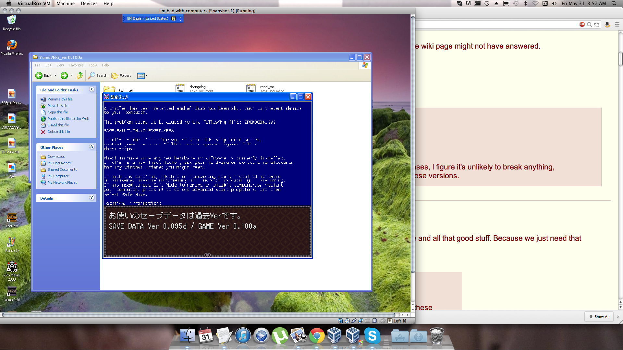The width and height of the screenshot is (623, 350).
Task: Launch the Yume 2kki desktop shortcut
Action: (12, 294)
